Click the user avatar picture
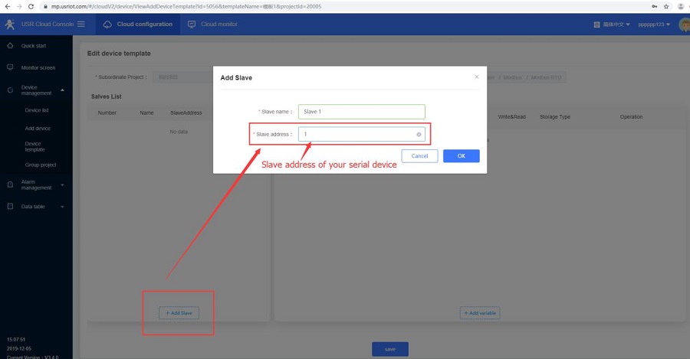This screenshot has height=359, width=690. pos(685,24)
